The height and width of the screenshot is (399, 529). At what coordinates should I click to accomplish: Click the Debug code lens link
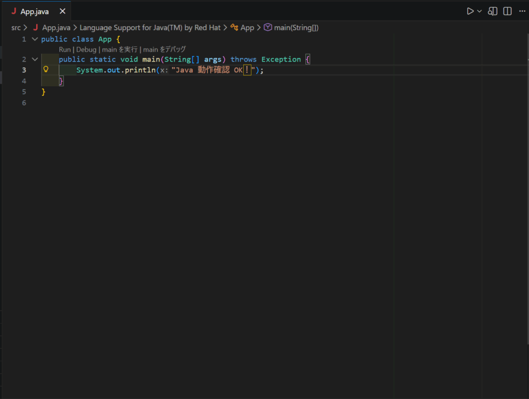[86, 50]
